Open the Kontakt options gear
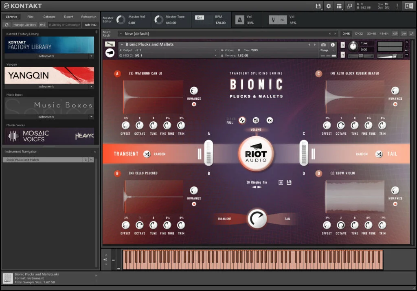 329,6
